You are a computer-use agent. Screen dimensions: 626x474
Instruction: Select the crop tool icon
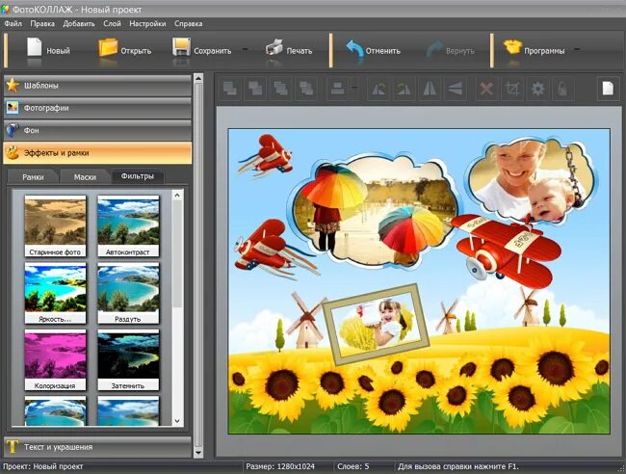[x=512, y=89]
